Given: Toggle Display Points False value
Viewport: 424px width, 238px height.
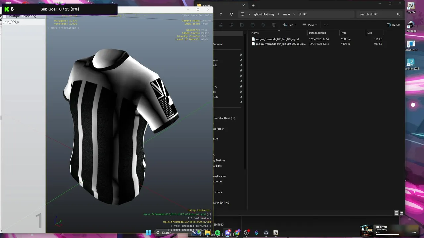Looking at the screenshot, I should 205,36.
